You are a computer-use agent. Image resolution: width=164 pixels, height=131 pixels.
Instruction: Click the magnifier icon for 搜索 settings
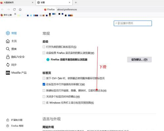8,49
